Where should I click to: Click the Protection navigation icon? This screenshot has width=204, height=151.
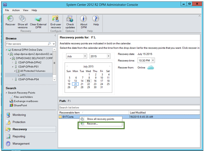[x=8, y=122]
